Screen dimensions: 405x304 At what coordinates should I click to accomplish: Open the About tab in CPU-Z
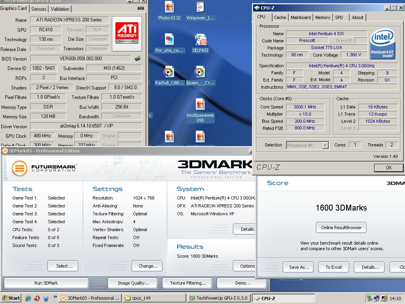click(x=358, y=17)
